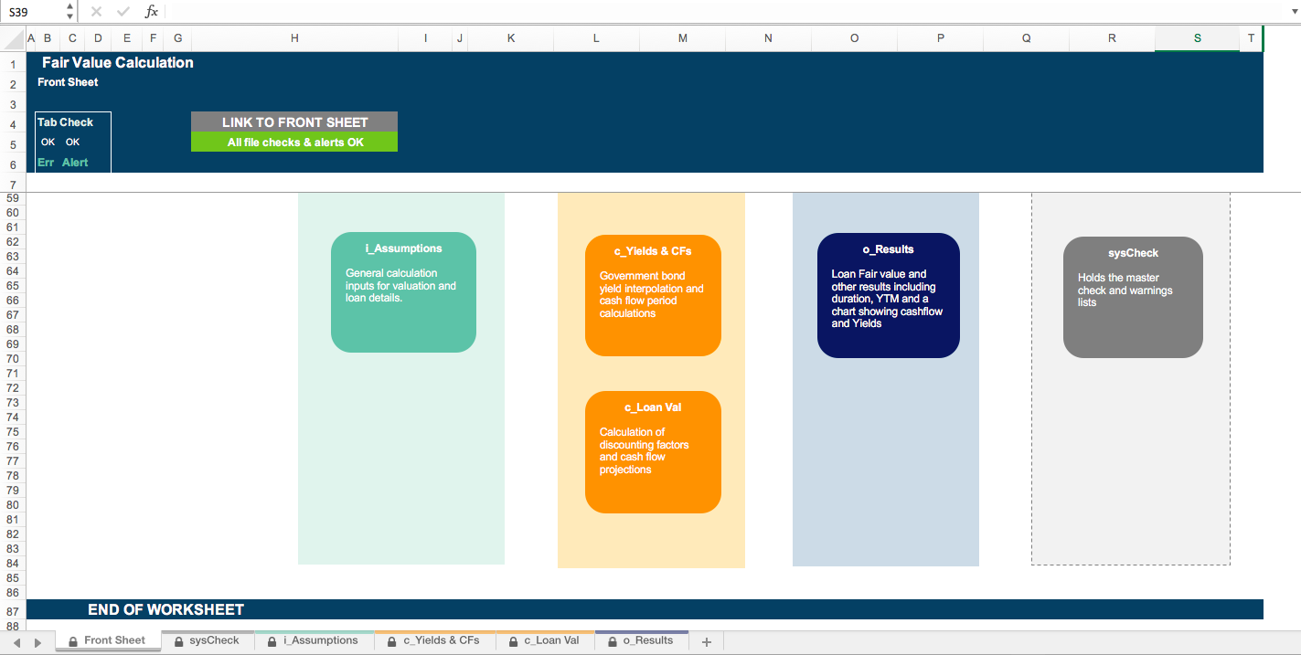
Task: Click the Name Box stepper arrows
Action: (70, 12)
